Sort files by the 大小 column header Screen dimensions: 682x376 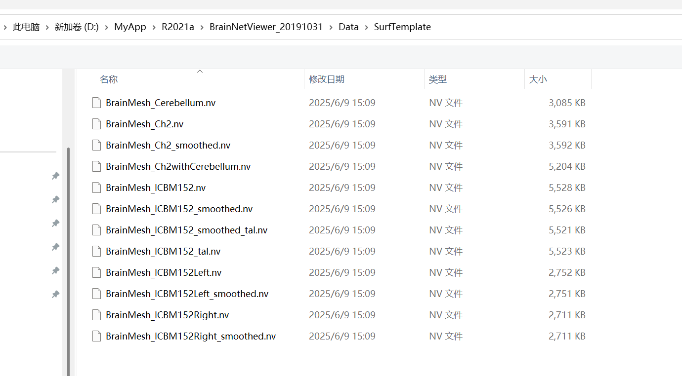pos(538,79)
